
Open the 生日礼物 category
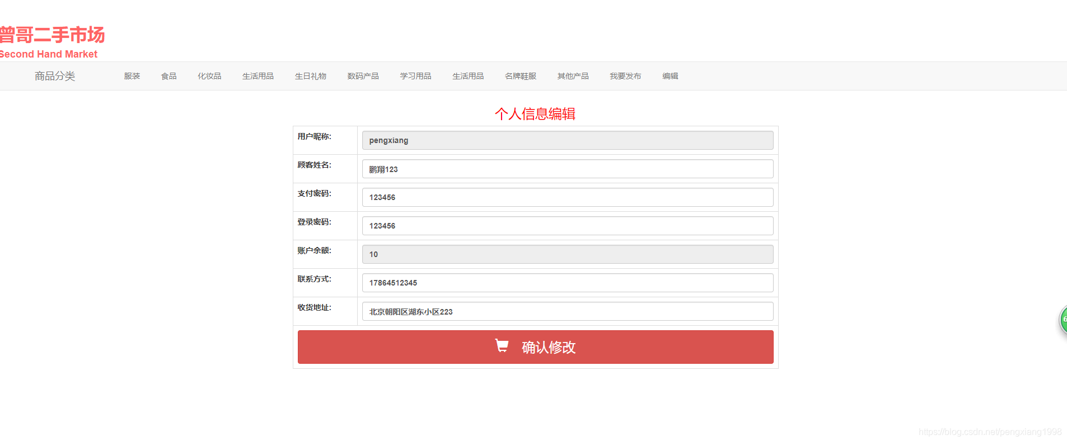click(x=311, y=76)
